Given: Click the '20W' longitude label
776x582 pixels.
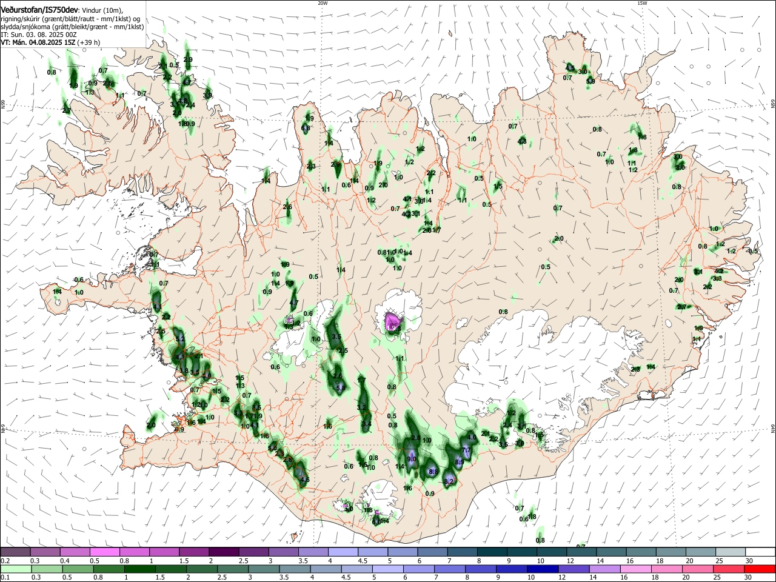Looking at the screenshot, I should [323, 3].
